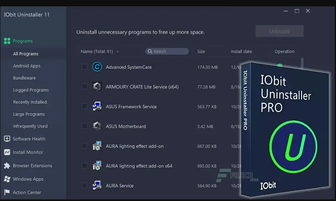Click into the Search field
336x201 pixels.
pos(167,51)
